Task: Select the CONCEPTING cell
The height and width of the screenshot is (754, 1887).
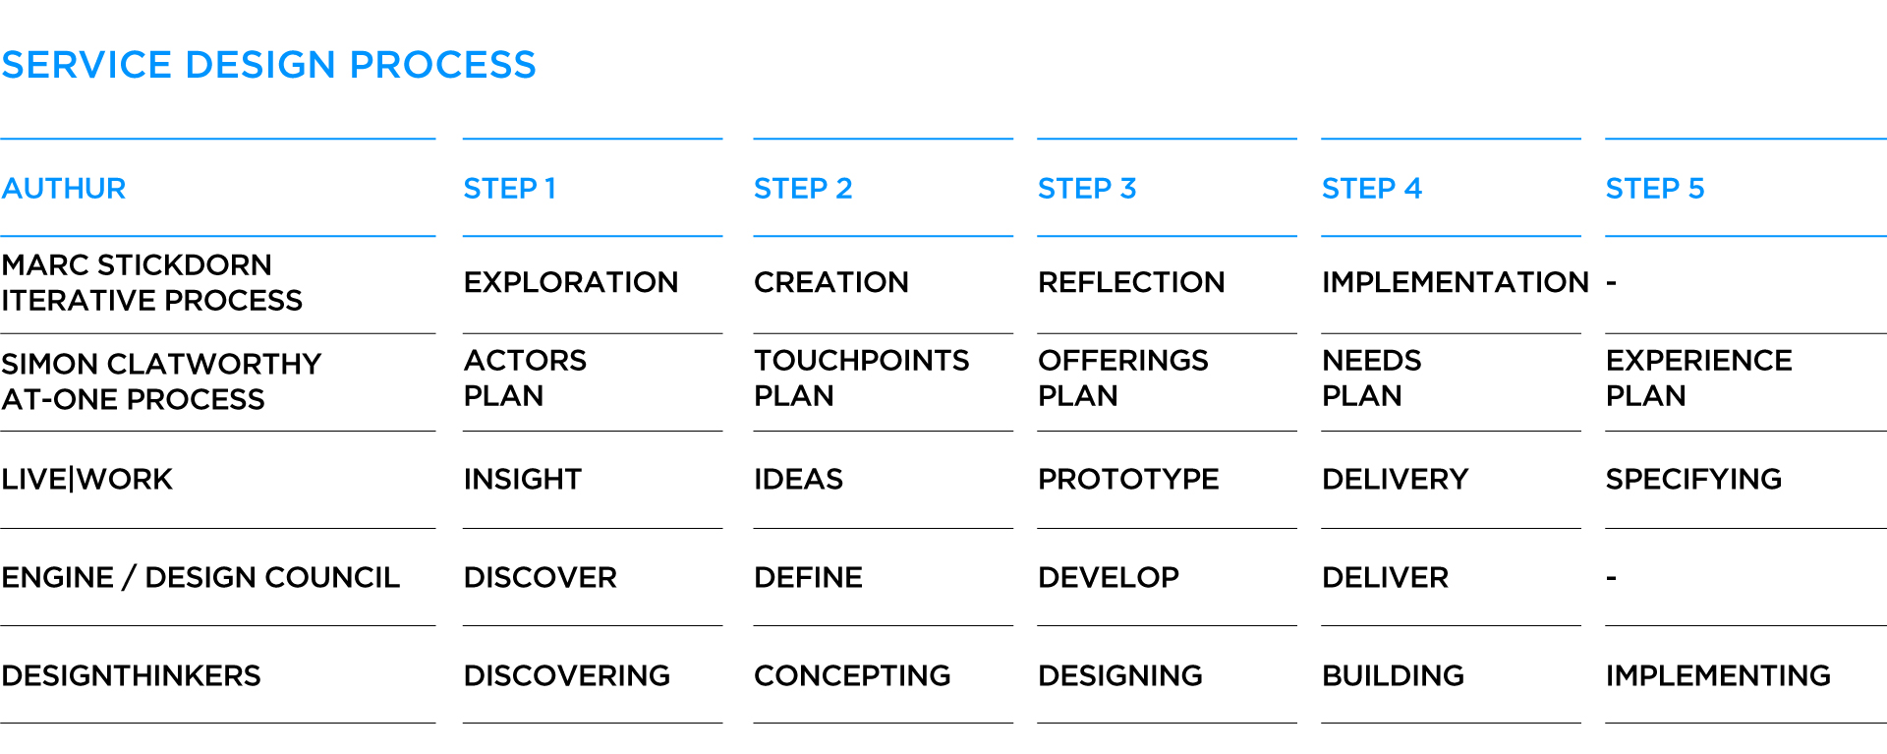Action: (x=851, y=675)
